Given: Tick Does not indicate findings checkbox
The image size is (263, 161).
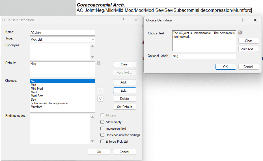Looking at the screenshot, I should click(102, 135).
